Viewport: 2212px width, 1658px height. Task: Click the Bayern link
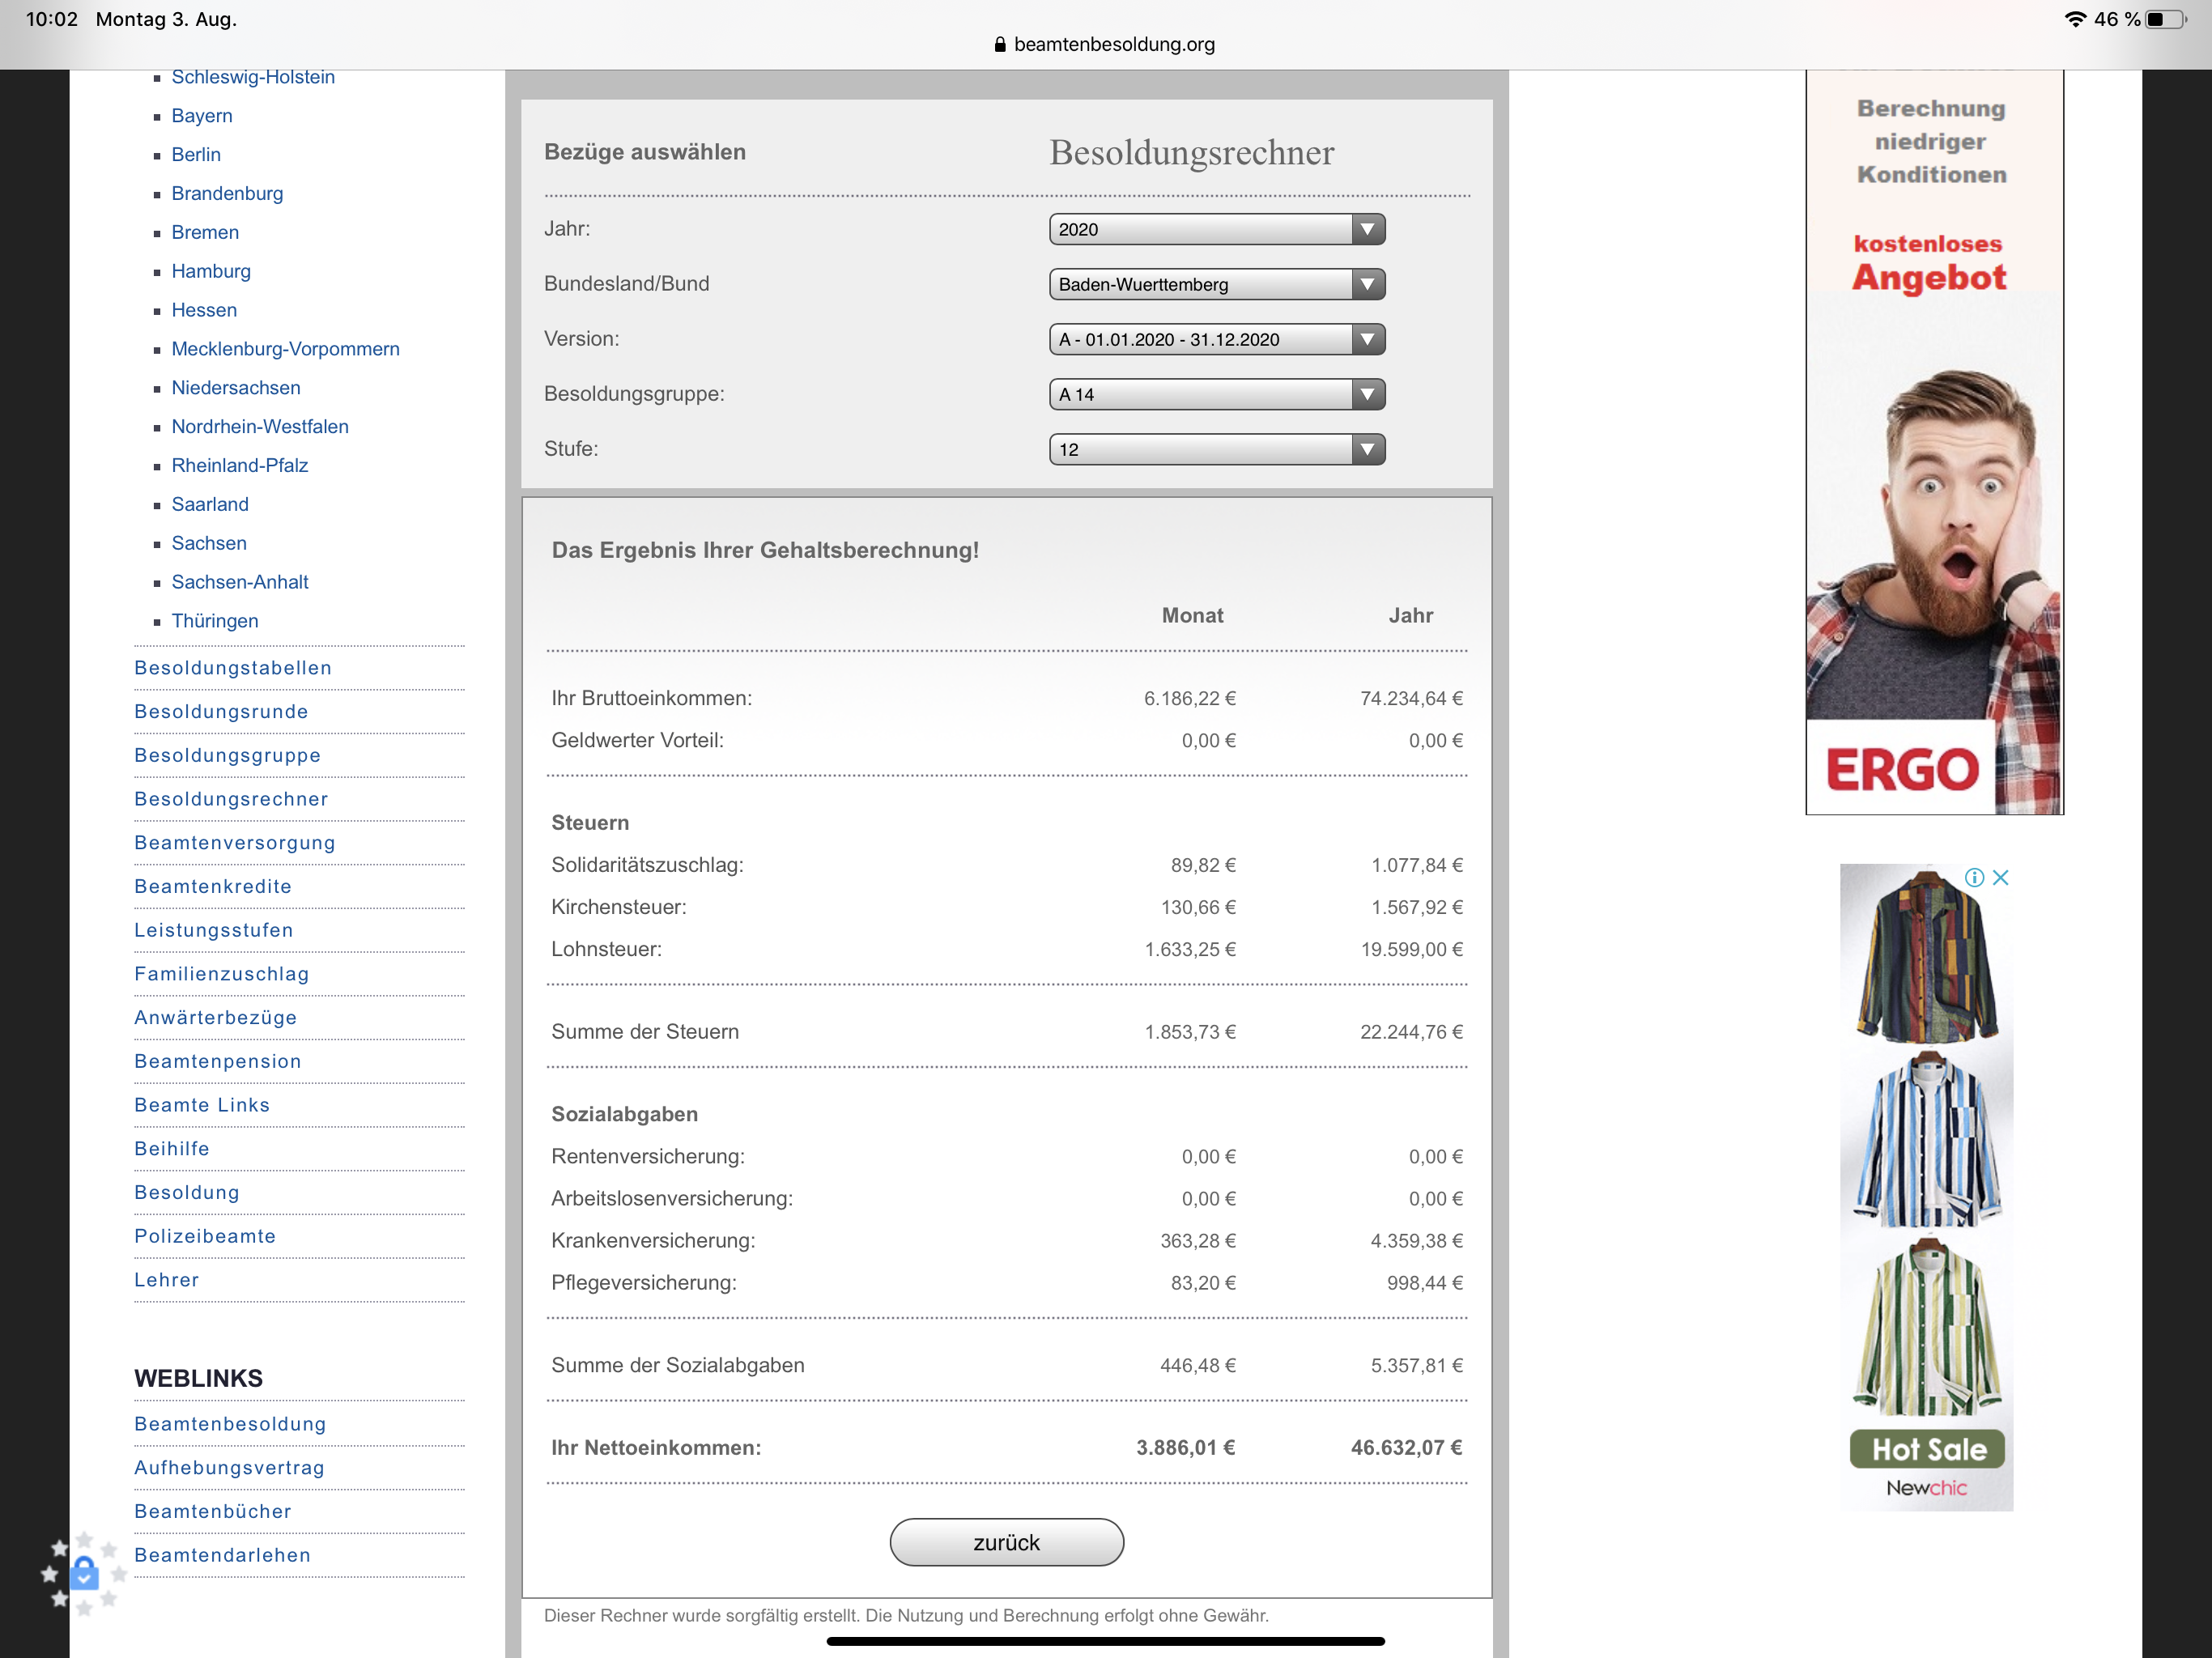[x=202, y=116]
